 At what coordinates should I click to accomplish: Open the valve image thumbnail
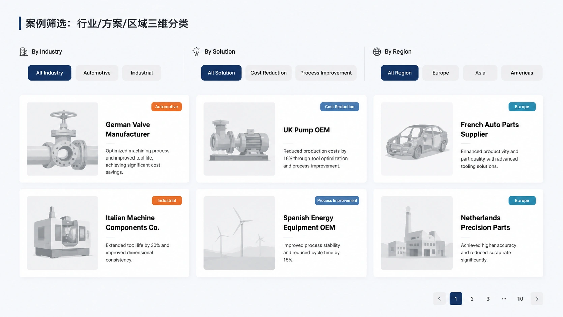pos(62,139)
